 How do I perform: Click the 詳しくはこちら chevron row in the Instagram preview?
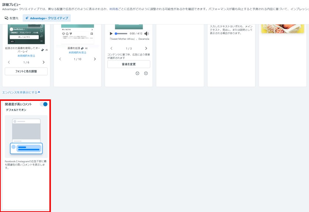click(77, 29)
